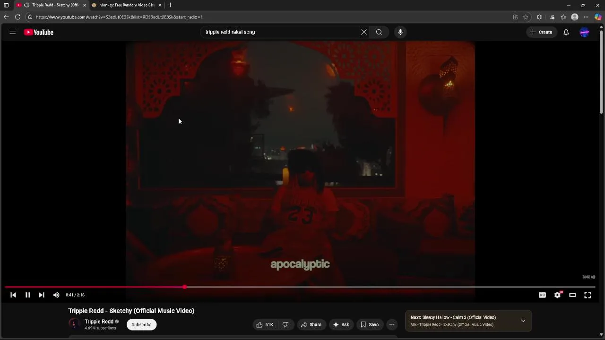Dislike this video
This screenshot has width=605, height=340.
[x=285, y=324]
